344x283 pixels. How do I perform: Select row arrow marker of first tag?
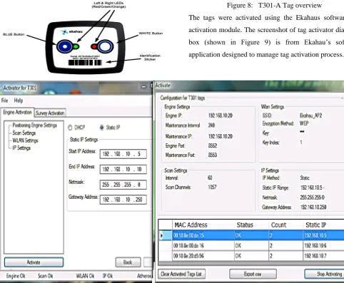162,235
